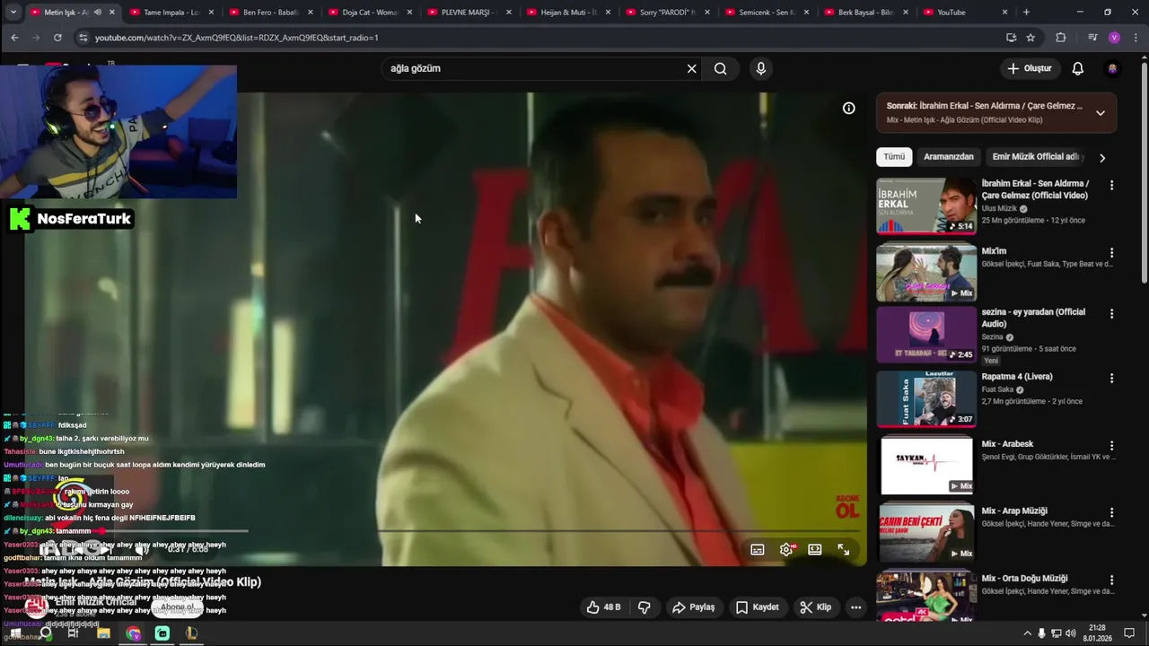Open the browser extensions puzzle icon
The image size is (1149, 646).
(x=1060, y=38)
